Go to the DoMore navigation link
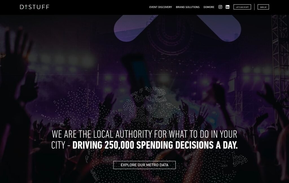 (209, 7)
